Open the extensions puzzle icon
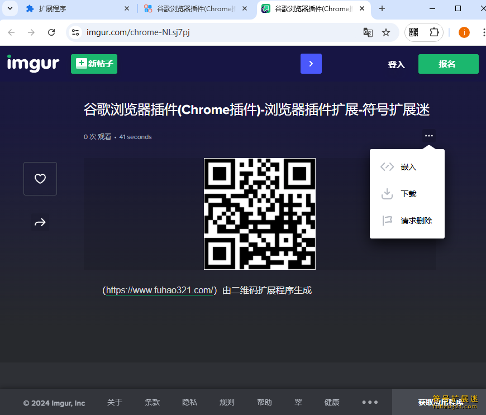 point(434,32)
